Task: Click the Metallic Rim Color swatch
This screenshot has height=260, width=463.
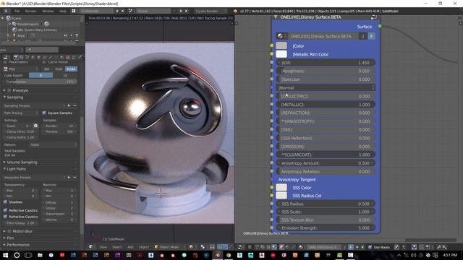Action: point(281,54)
